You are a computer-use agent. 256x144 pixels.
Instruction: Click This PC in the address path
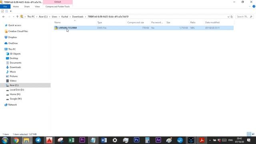[x=31, y=17]
